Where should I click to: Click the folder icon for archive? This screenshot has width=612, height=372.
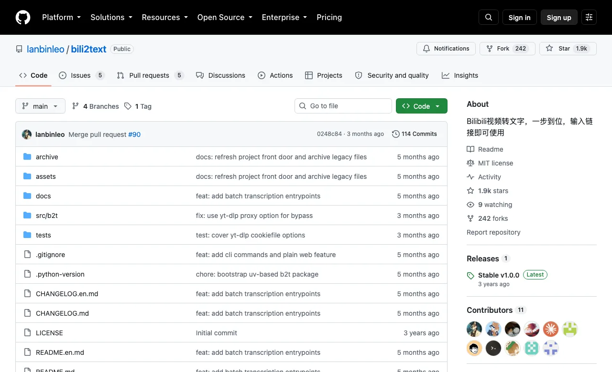pos(27,157)
